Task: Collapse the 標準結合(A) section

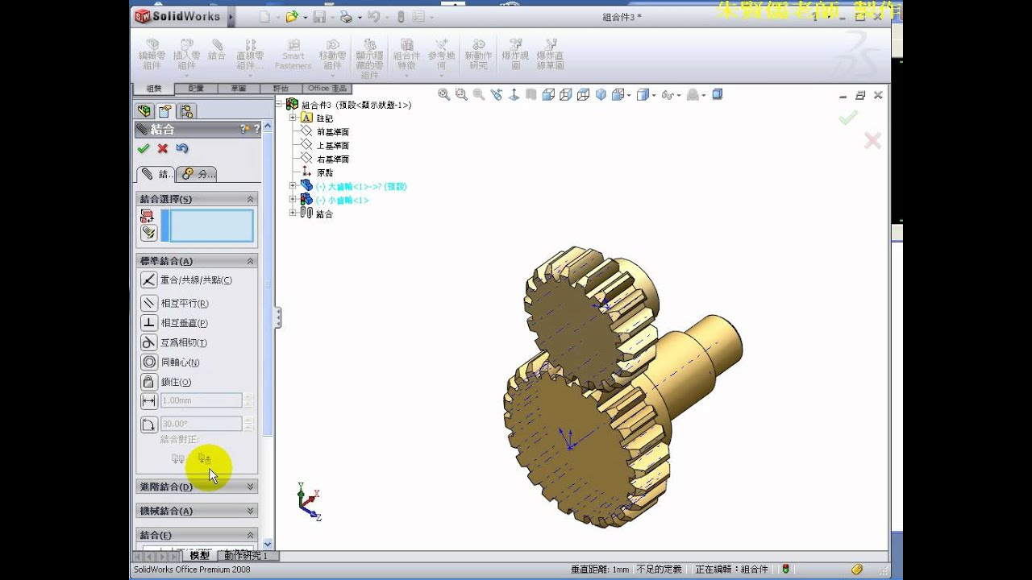Action: pos(250,261)
